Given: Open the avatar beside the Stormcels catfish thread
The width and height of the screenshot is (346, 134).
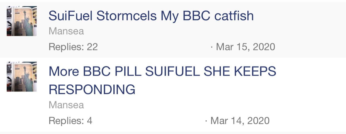Looking at the screenshot, I should pyautogui.click(x=22, y=21).
